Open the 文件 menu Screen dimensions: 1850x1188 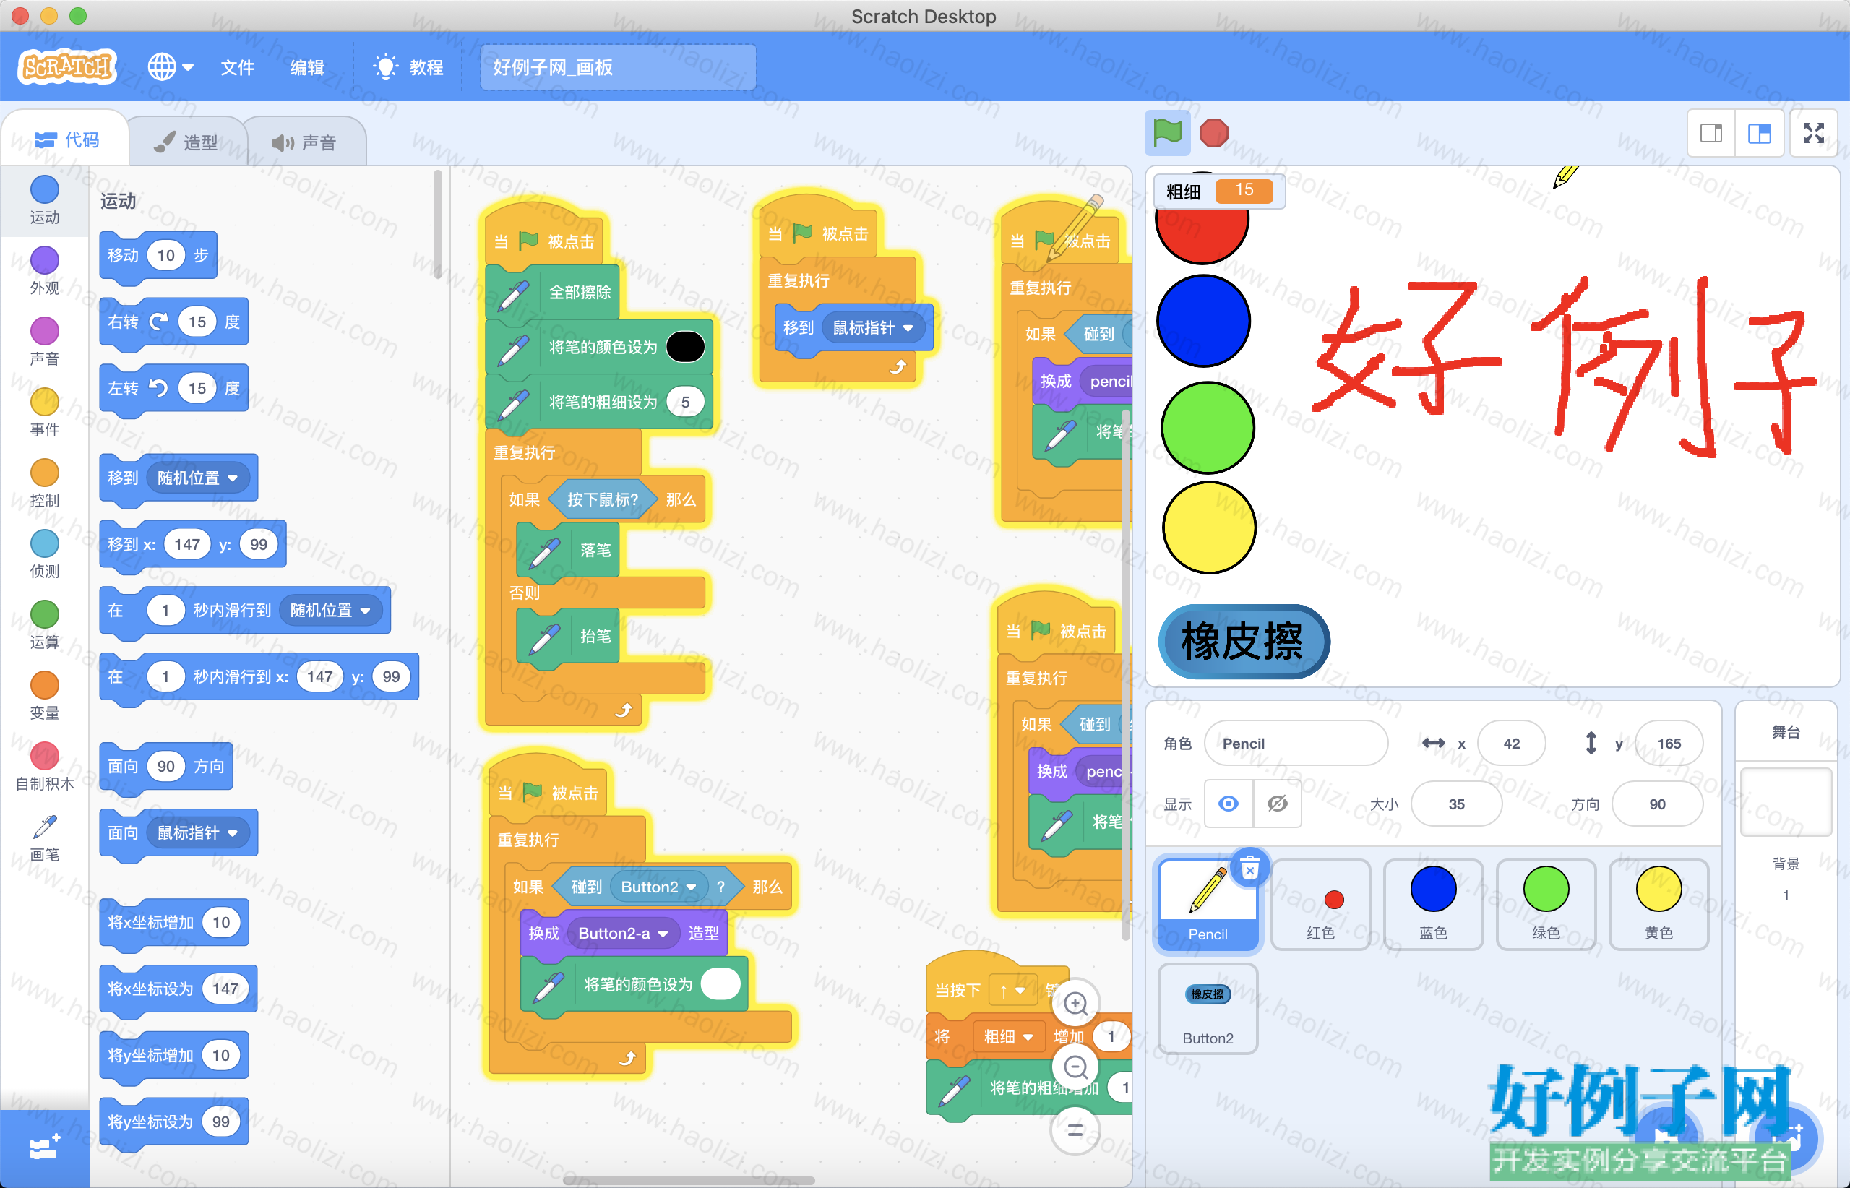(237, 67)
